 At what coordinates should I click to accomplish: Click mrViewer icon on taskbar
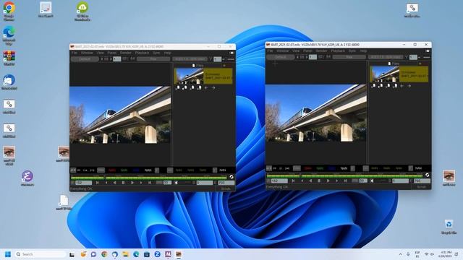tap(179, 254)
